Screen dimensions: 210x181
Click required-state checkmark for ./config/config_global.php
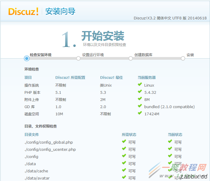click(x=124, y=141)
